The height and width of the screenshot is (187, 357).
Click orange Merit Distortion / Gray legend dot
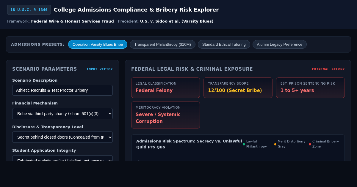(275, 144)
